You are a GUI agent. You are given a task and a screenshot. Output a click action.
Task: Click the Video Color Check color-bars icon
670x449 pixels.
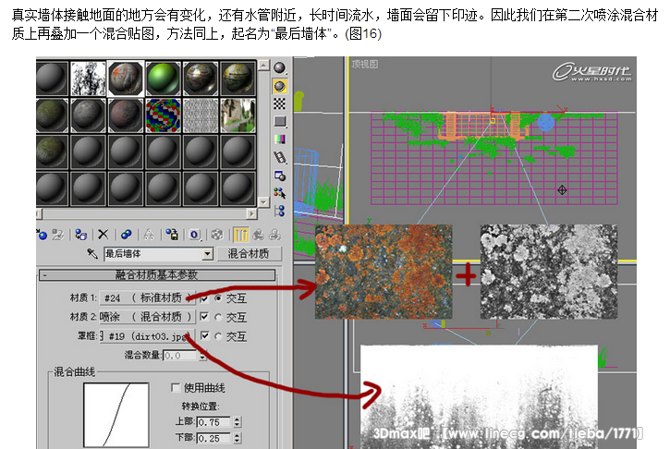pos(279,139)
